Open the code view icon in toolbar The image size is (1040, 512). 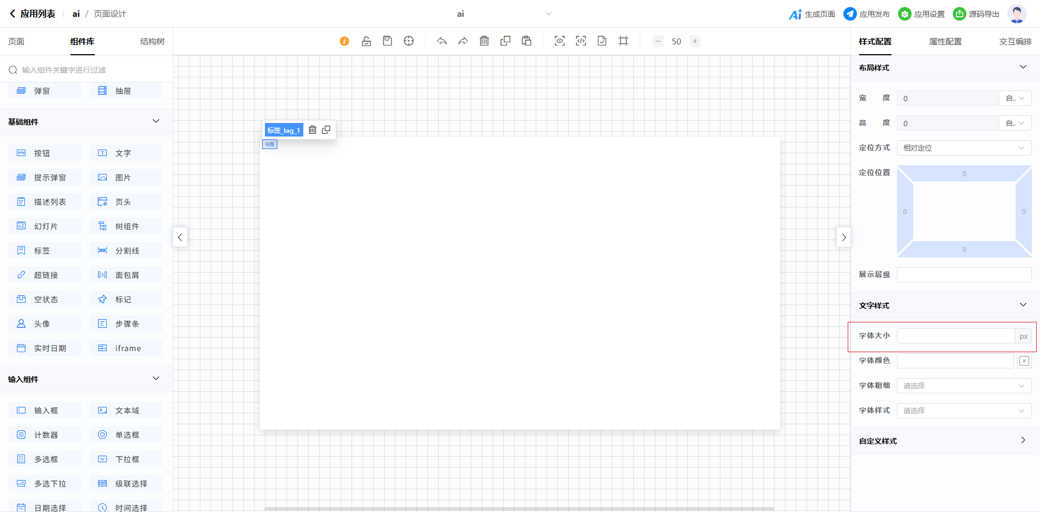click(581, 41)
